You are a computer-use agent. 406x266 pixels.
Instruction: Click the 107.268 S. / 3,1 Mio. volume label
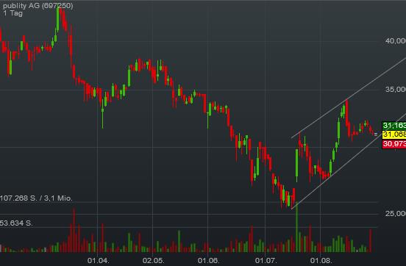coord(36,198)
